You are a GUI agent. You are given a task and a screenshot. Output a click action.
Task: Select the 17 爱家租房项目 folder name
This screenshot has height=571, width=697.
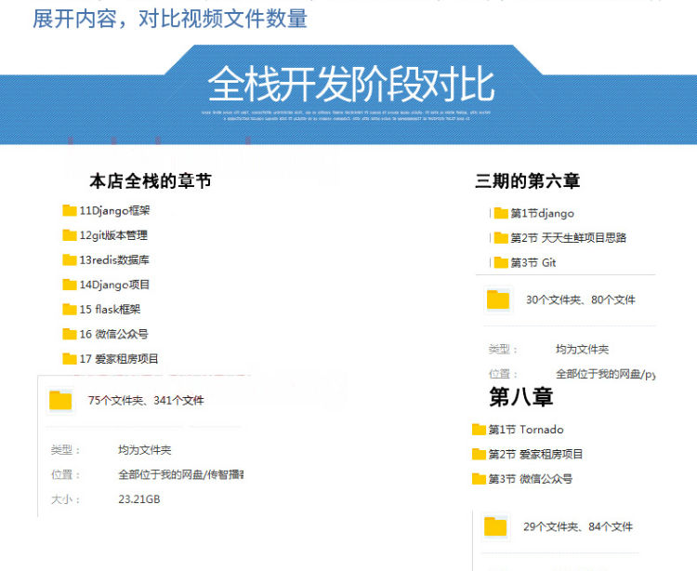click(119, 358)
